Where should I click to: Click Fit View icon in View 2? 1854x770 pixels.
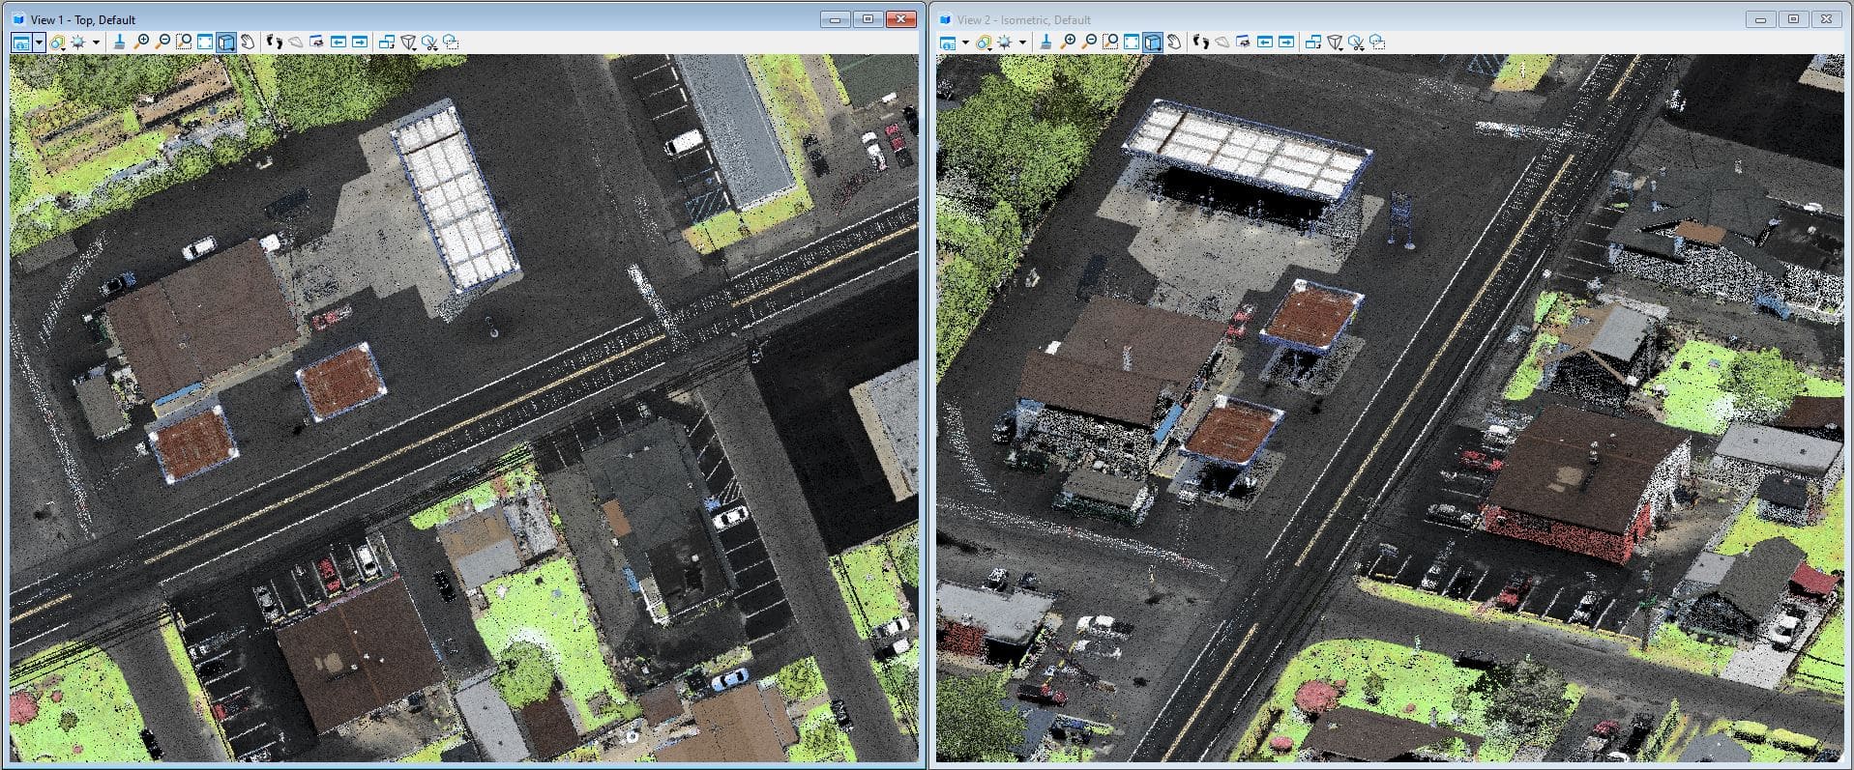(1132, 43)
